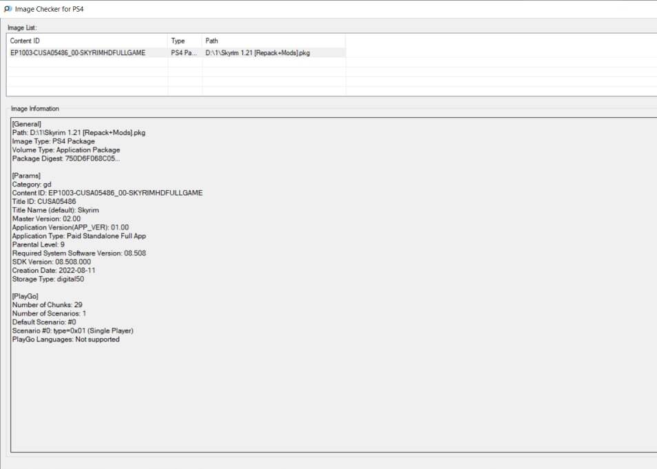Click the 'Title Name (default): Skyrim' line
This screenshot has width=657, height=469.
pos(55,210)
